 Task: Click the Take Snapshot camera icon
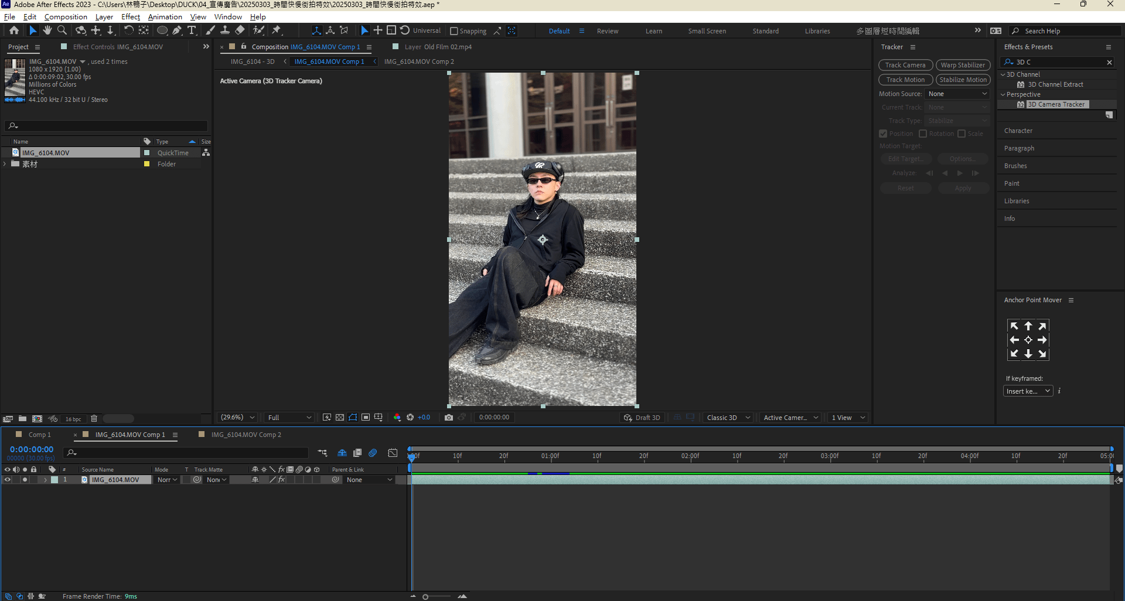point(448,418)
